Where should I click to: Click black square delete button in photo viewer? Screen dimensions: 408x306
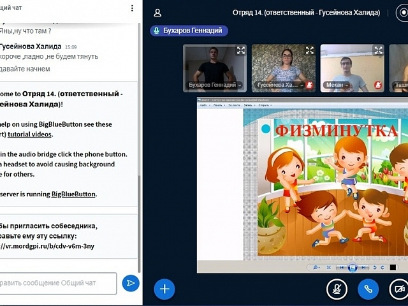click(393, 267)
